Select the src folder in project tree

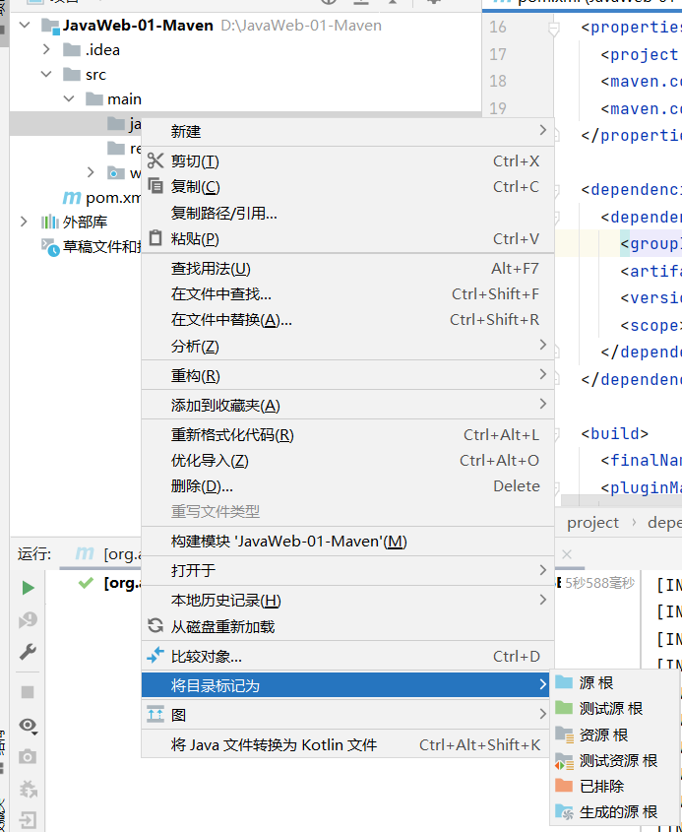point(95,74)
